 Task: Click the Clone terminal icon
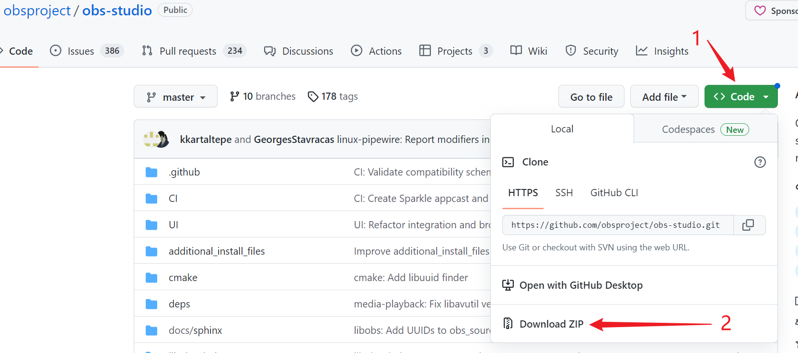(508, 162)
